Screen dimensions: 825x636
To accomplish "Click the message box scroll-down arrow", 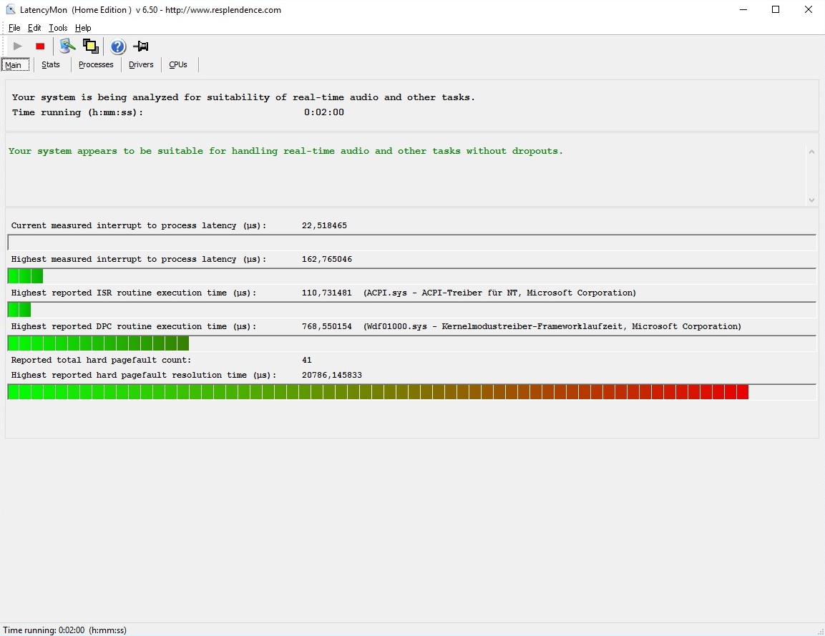I will click(811, 200).
